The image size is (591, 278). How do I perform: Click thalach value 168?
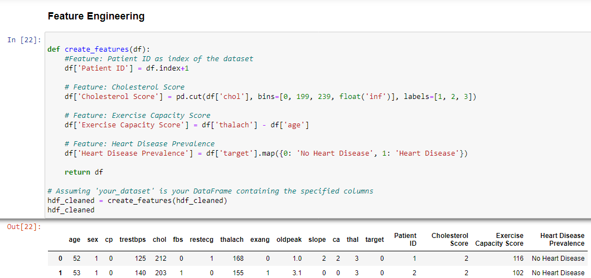238,259
